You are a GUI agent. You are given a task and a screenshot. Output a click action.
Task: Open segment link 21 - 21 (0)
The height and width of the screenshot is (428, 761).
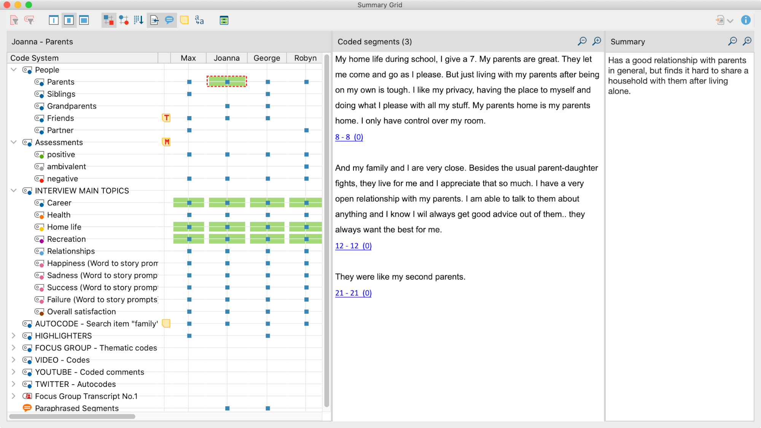click(353, 293)
